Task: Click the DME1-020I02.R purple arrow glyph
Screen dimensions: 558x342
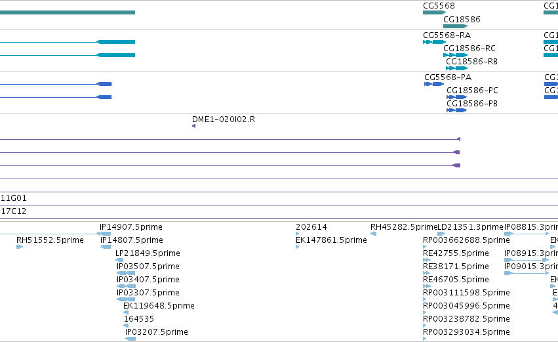Action: 193,126
